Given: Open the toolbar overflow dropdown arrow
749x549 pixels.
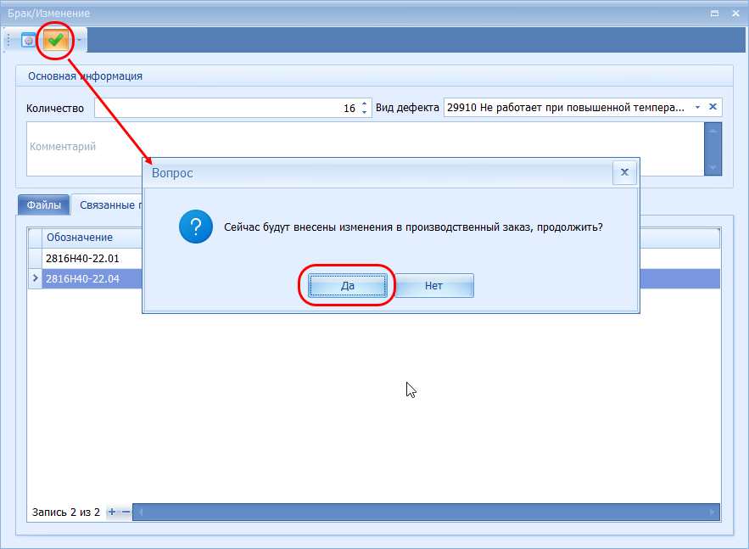Looking at the screenshot, I should coord(79,40).
